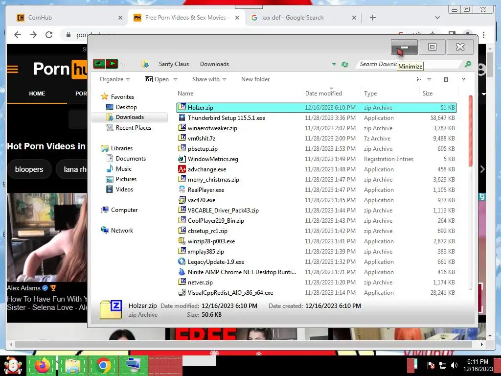Go back in the Chrome browser

(18, 35)
